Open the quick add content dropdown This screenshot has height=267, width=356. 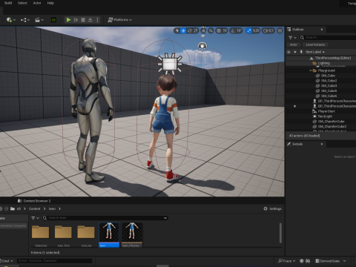pos(10,20)
